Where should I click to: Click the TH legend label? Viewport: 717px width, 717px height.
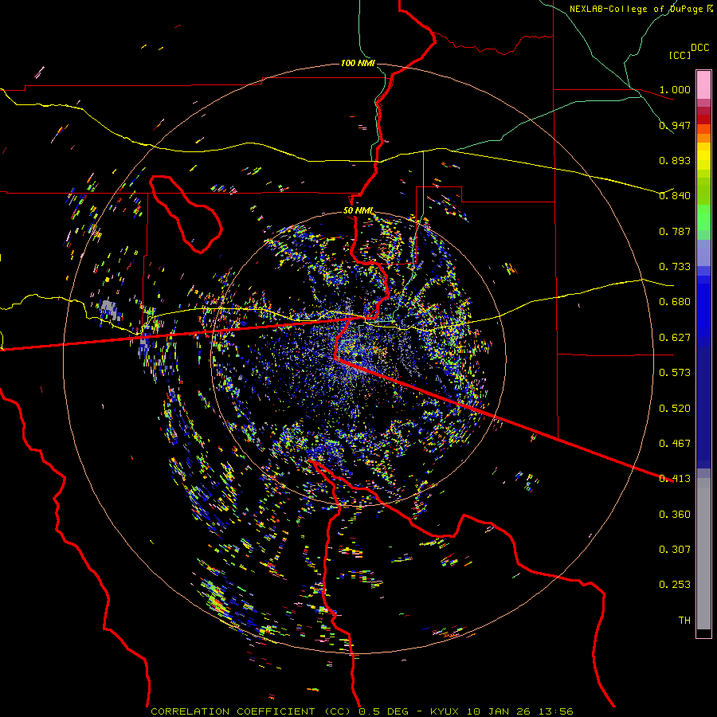[x=684, y=621]
